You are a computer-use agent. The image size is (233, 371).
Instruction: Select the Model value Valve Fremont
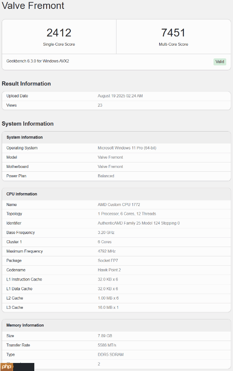click(111, 157)
